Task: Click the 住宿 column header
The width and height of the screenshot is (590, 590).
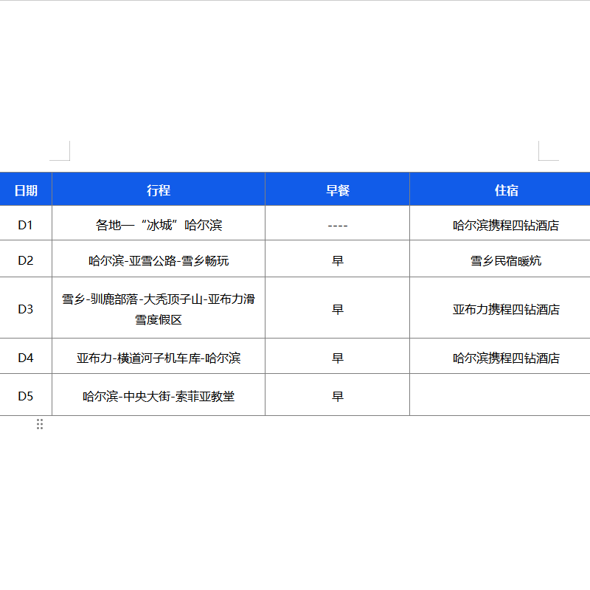Action: pos(506,190)
